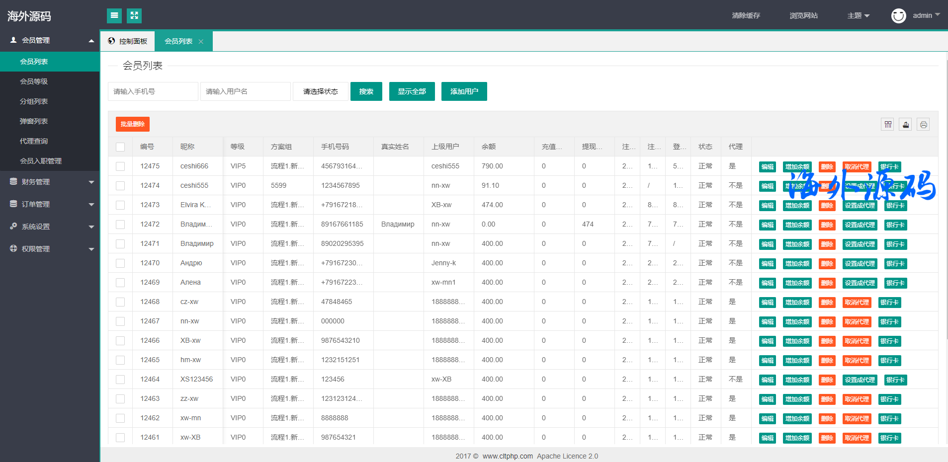Viewport: 948px width, 462px height.
Task: Click the print table icon
Action: [923, 125]
